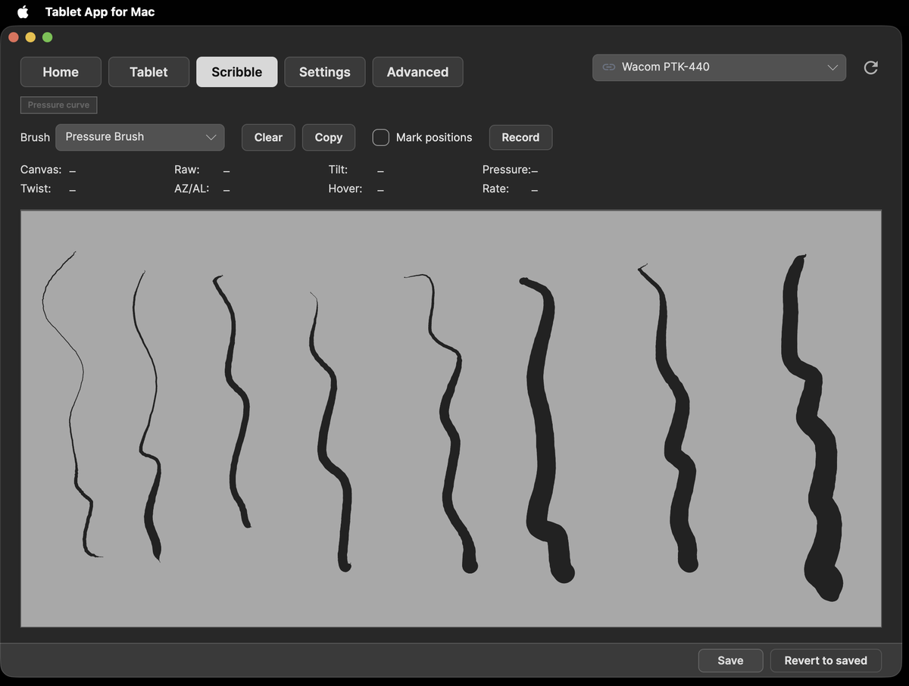Open the Advanced tab
The width and height of the screenshot is (909, 686).
point(417,72)
